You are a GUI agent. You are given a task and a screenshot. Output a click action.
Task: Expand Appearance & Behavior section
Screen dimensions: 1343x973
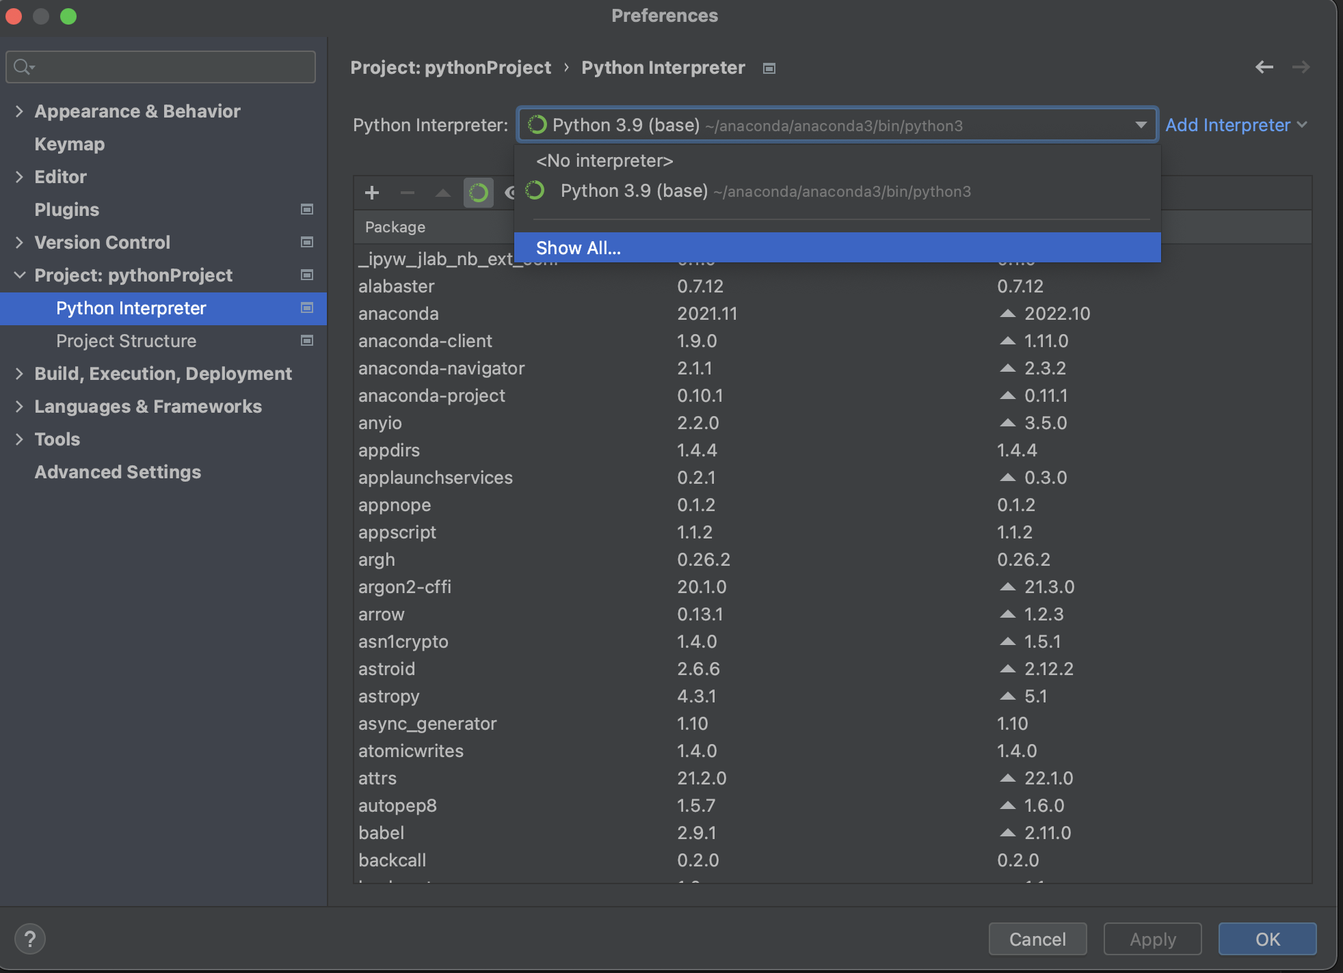[x=19, y=111]
